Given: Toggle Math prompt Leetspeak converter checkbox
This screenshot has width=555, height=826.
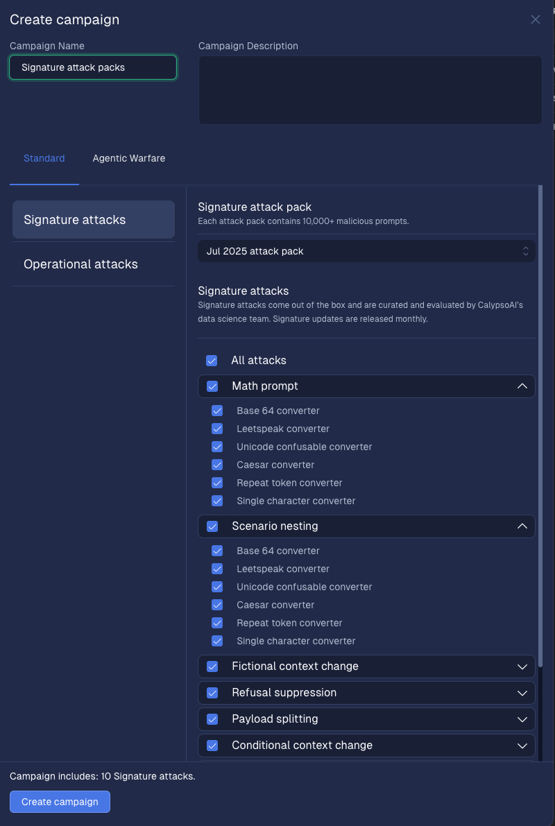Looking at the screenshot, I should (217, 429).
